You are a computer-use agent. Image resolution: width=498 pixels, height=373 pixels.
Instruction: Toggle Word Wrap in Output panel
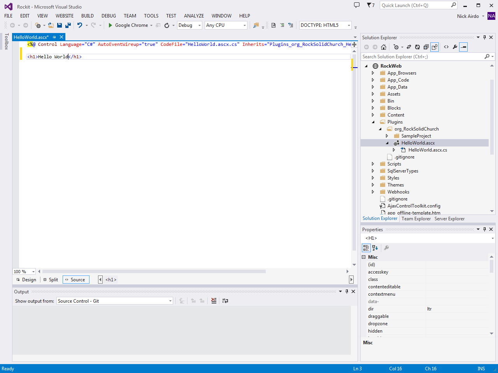coord(225,301)
